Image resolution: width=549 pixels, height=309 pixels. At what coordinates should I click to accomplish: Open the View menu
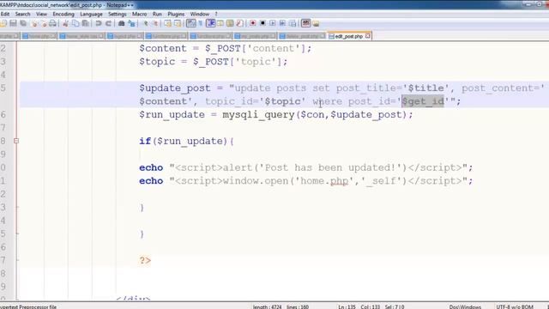click(x=41, y=14)
